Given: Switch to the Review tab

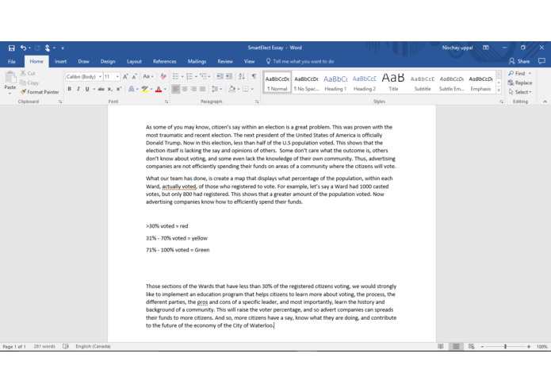Looking at the screenshot, I should point(225,62).
